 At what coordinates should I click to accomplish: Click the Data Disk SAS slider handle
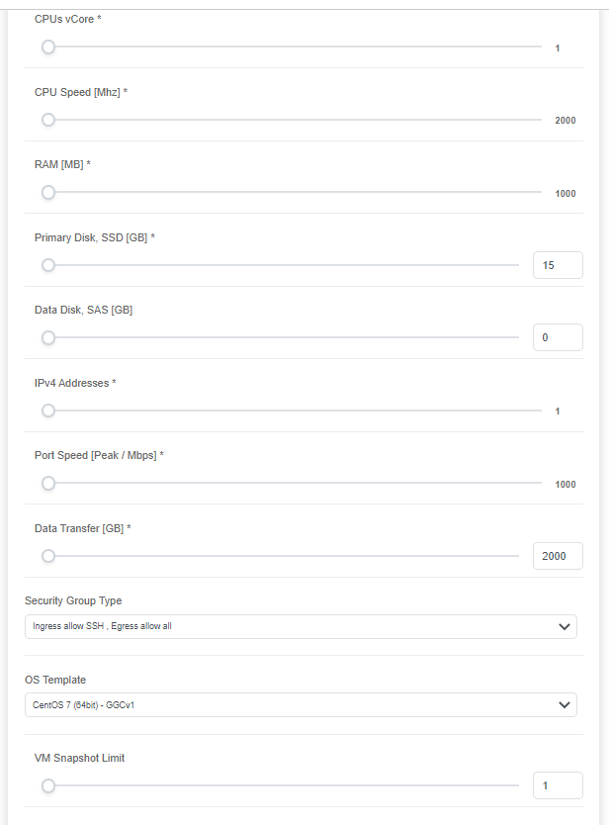tap(47, 338)
